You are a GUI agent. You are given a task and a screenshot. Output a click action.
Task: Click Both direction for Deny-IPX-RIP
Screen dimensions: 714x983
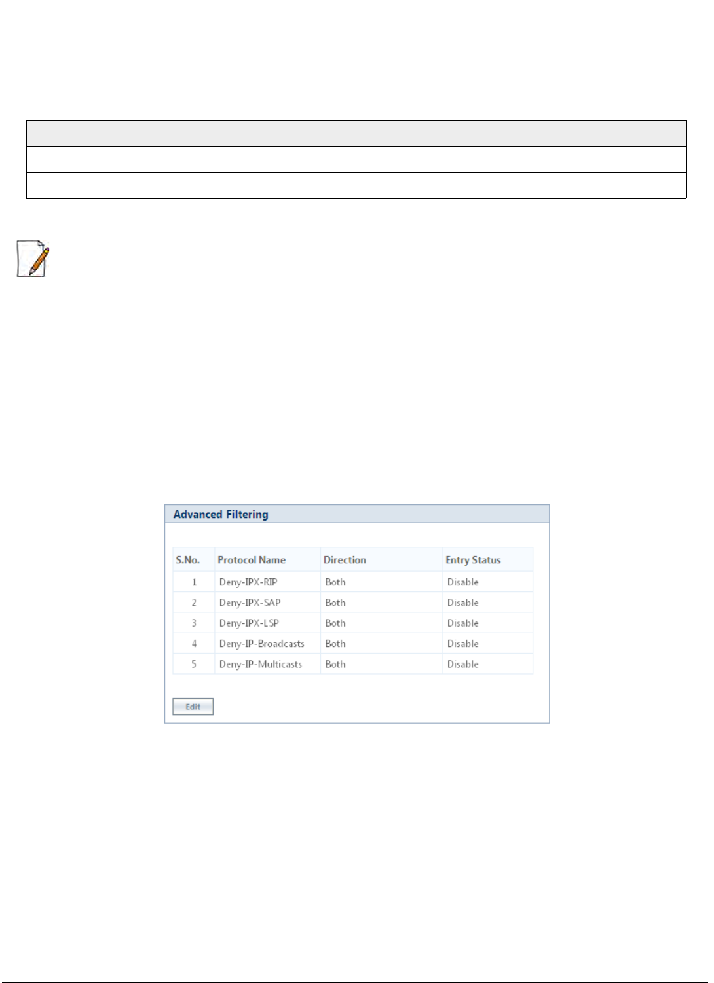tap(335, 582)
